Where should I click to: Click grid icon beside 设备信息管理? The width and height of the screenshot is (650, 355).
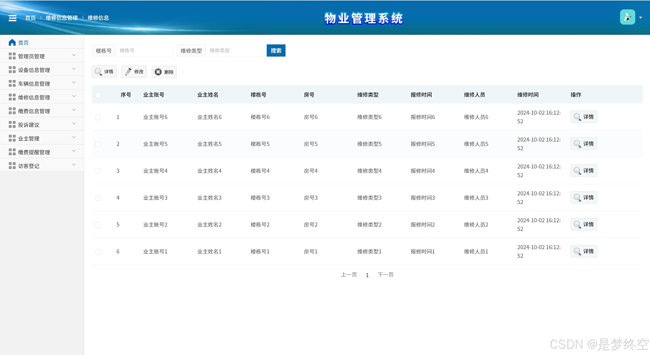coord(12,70)
